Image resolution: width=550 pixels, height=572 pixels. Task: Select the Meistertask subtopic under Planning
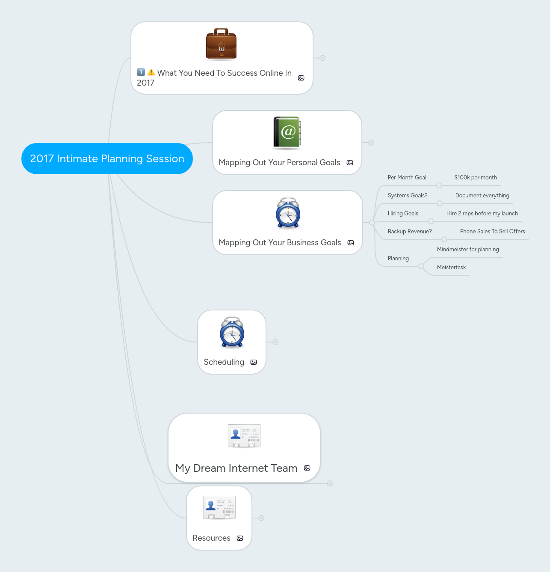point(452,267)
